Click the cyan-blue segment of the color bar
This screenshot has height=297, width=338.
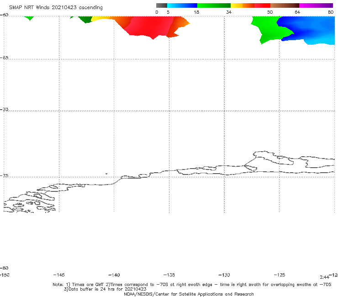point(182,5)
